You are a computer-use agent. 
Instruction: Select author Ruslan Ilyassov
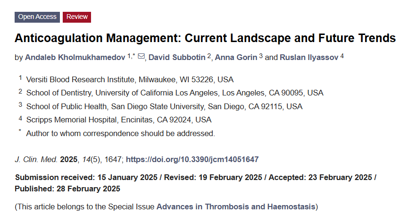pyautogui.click(x=309, y=58)
